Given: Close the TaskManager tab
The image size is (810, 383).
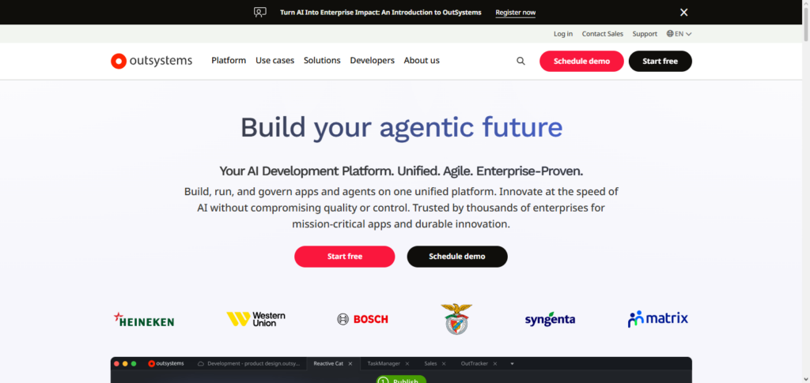Looking at the screenshot, I should (407, 364).
